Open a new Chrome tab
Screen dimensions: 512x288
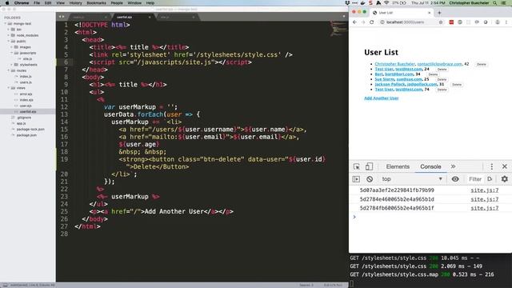(439, 13)
